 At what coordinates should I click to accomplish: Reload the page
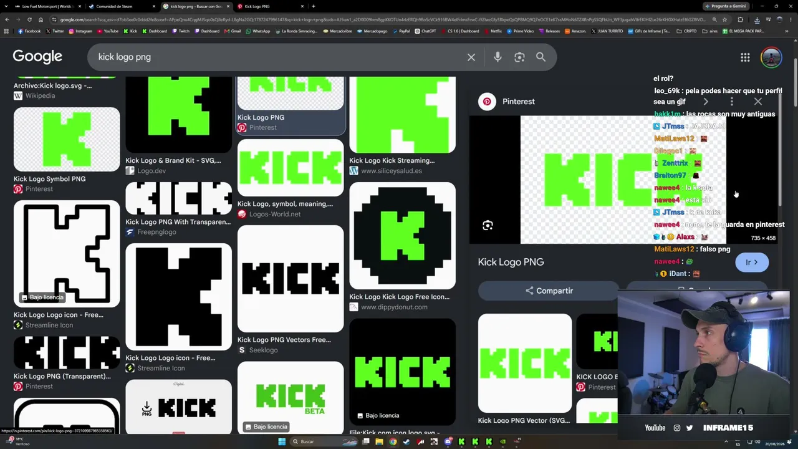[x=30, y=19]
